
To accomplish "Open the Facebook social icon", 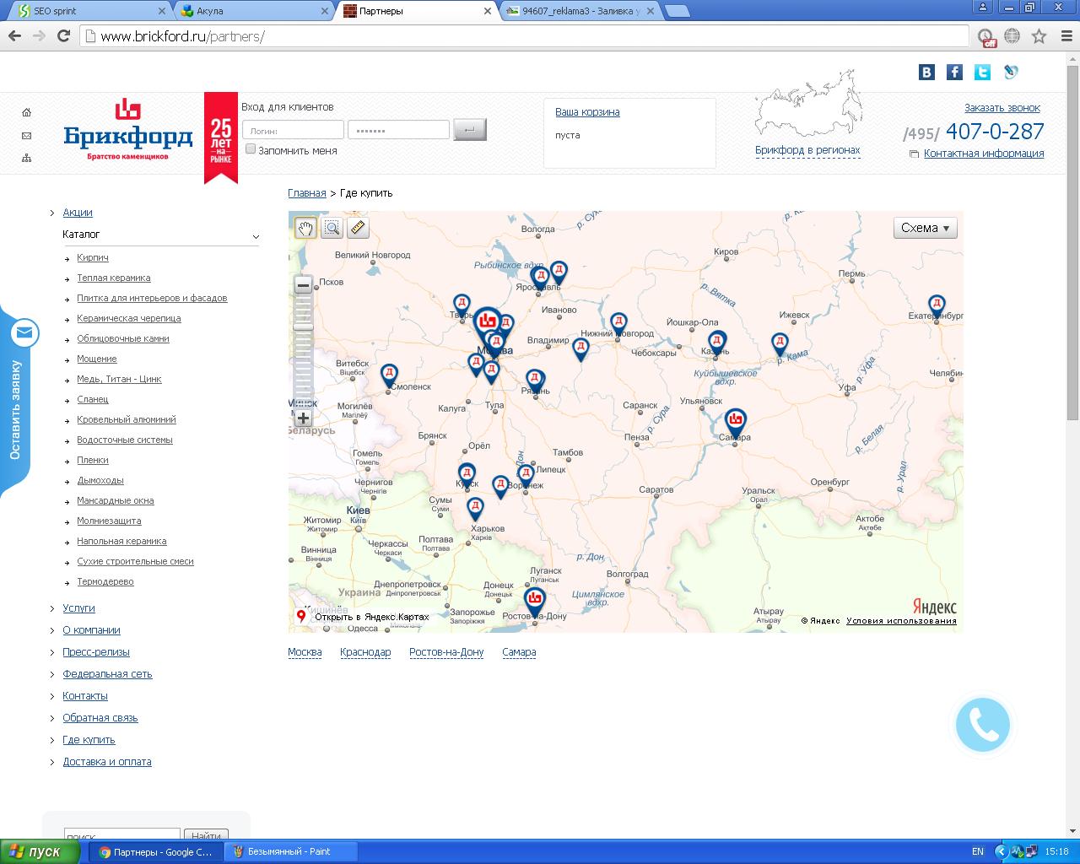I will [x=954, y=72].
